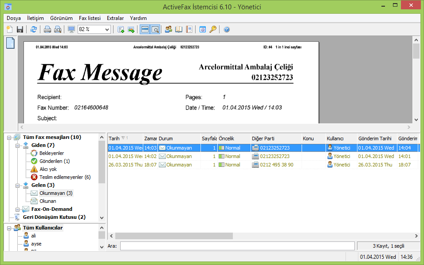Screen dimensions: 424x265
Task: Open the Extralar menu
Action: [115, 18]
